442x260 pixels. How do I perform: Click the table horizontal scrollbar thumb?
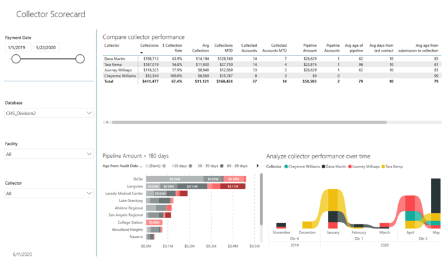(x=249, y=122)
